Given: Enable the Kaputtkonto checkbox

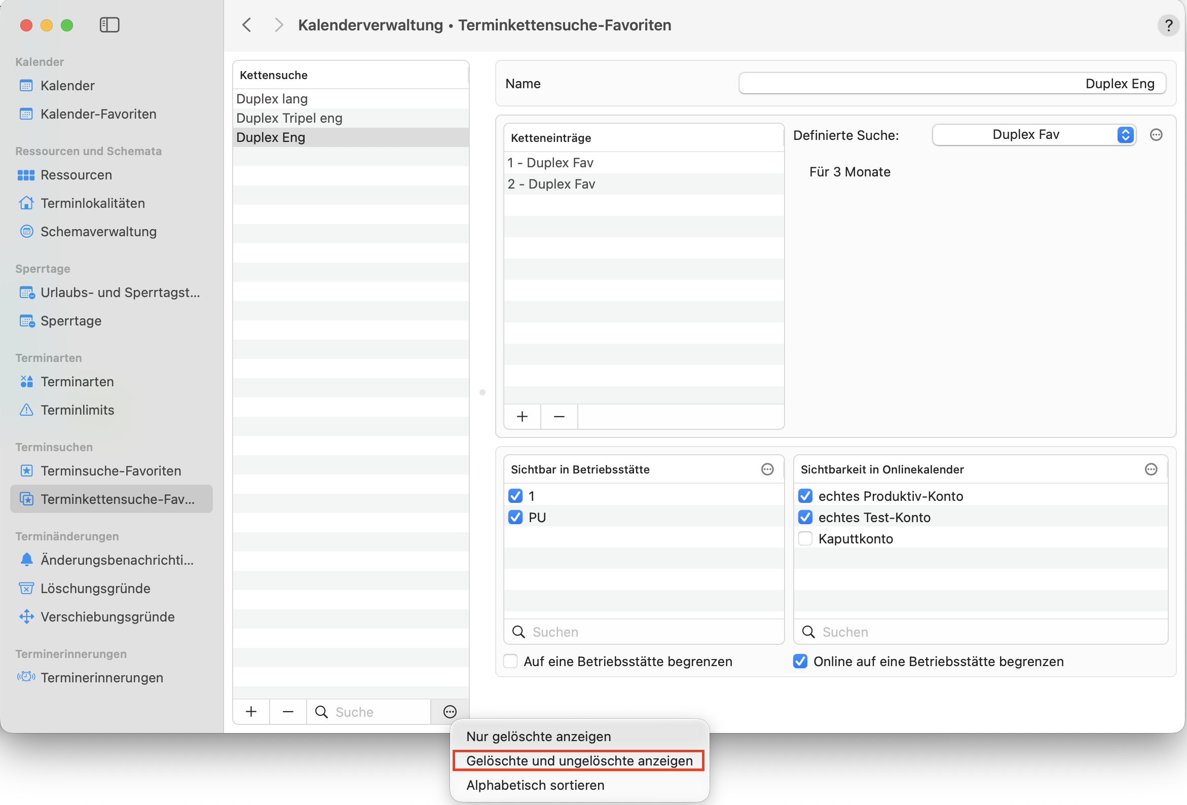Looking at the screenshot, I should [x=805, y=538].
